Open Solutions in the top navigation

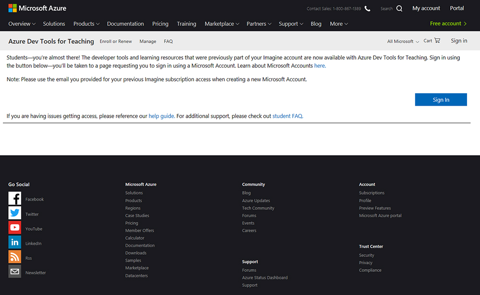coord(54,24)
